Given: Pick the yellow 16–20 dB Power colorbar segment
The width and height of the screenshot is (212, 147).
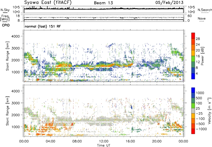Looking at the screenshot, I should tap(193, 53).
